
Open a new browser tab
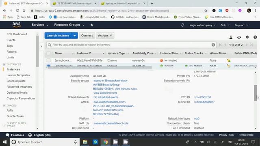(x=152, y=3)
